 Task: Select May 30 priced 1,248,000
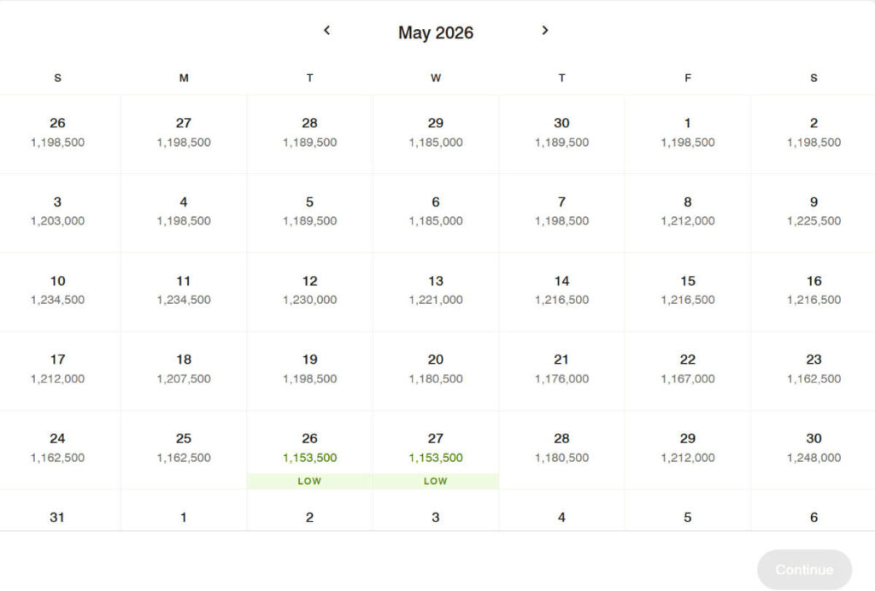[813, 448]
